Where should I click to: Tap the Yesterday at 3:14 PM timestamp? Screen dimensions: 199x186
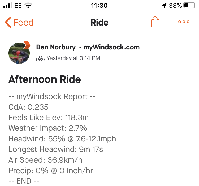pos(73,58)
